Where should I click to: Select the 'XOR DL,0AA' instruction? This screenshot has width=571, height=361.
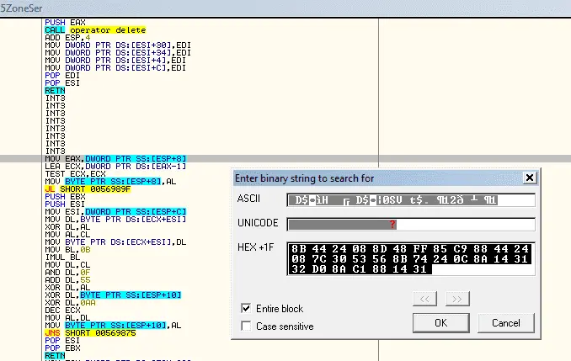(x=70, y=303)
